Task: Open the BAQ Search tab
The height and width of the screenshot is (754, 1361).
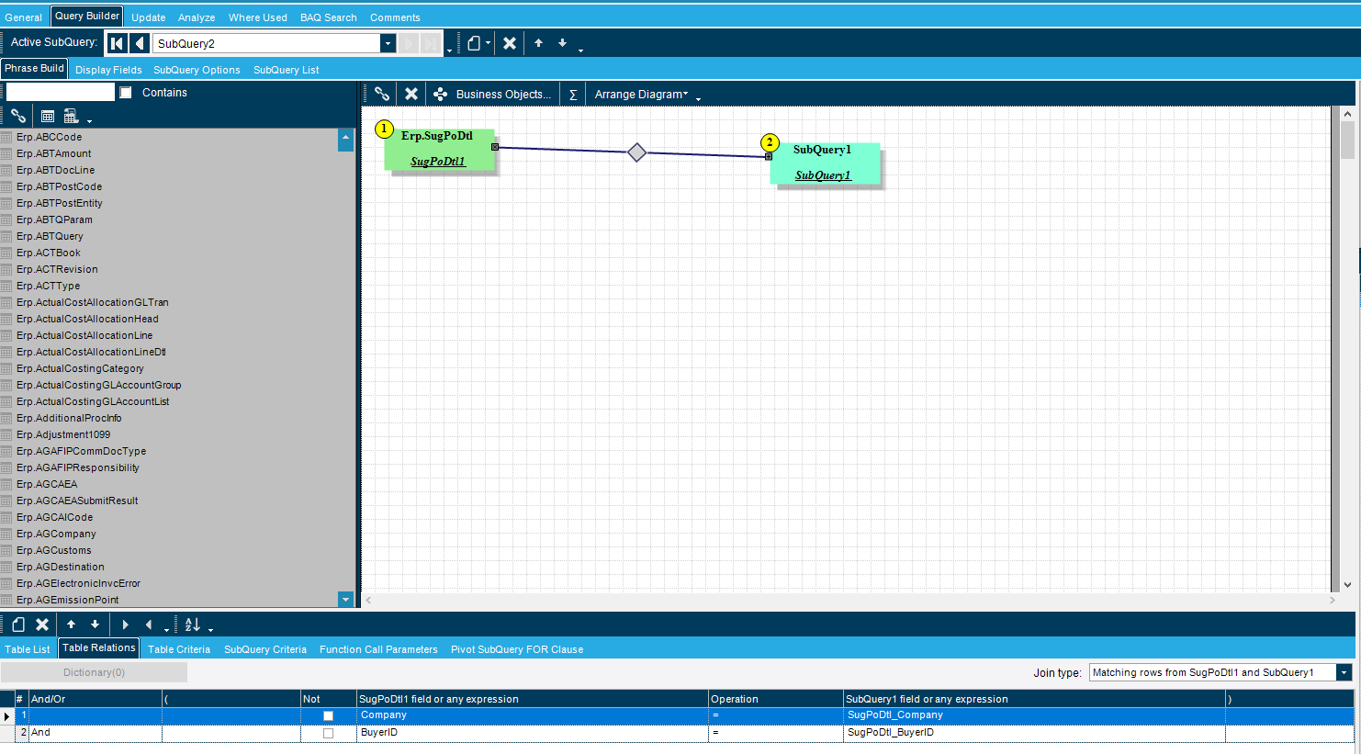Action: (x=329, y=17)
